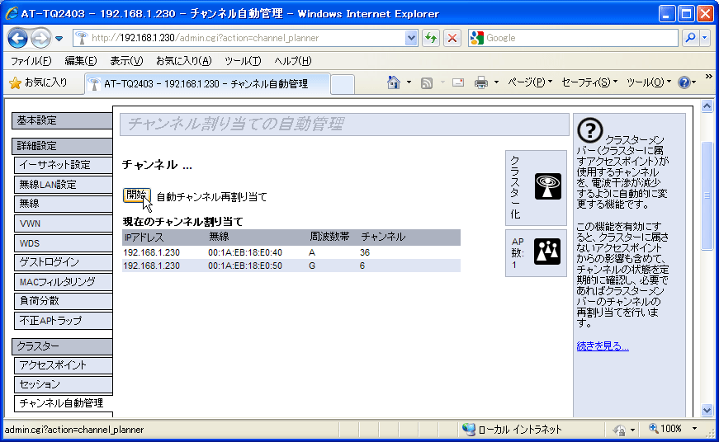Click the チャンネル column header
Viewport: 719px width, 442px height.
[x=383, y=237]
